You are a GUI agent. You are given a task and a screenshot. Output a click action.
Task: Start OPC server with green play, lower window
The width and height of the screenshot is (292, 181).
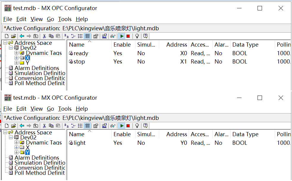click(122, 126)
